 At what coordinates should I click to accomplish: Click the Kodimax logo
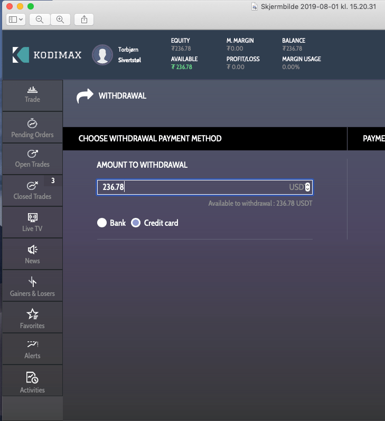(x=47, y=54)
